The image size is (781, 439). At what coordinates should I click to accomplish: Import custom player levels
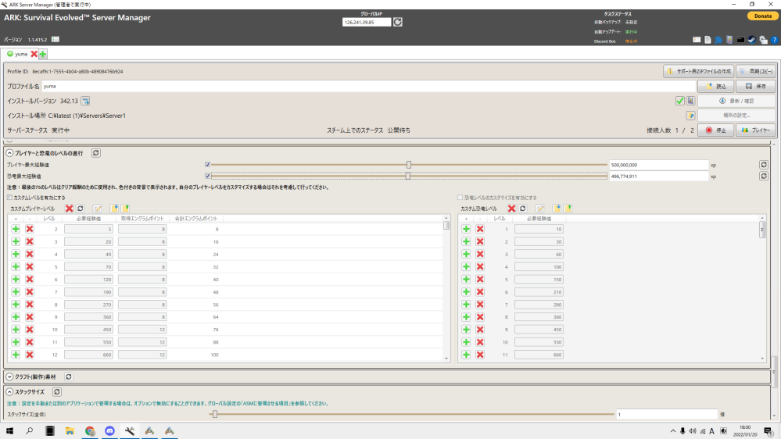point(114,209)
